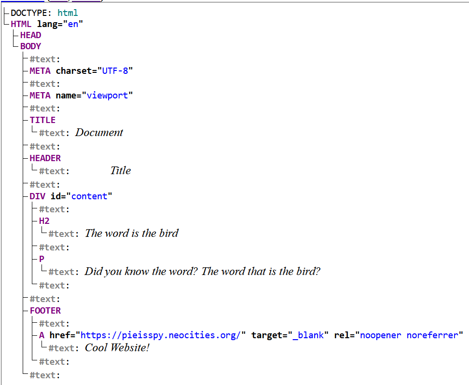
Task: Select the P element node
Action: 41,259
